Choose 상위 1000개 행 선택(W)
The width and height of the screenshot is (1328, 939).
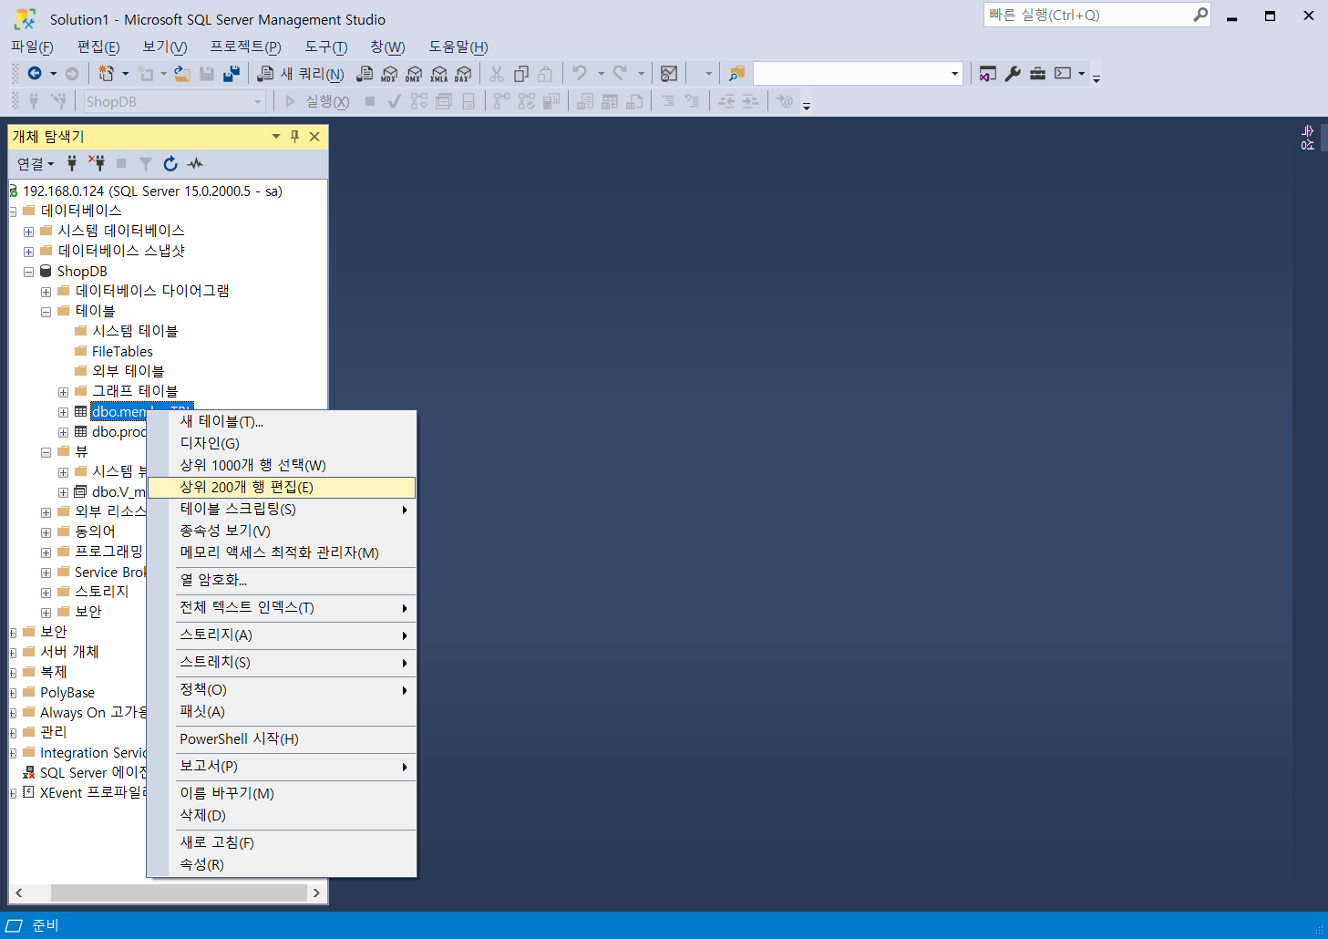(282, 465)
